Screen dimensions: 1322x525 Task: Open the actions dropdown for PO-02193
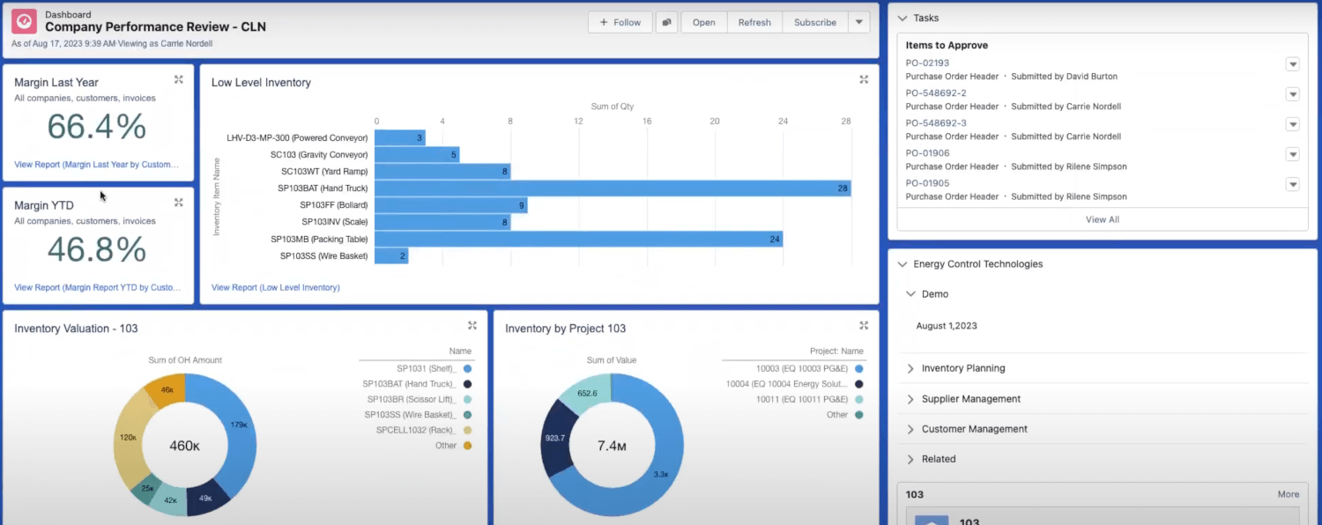[x=1293, y=64]
